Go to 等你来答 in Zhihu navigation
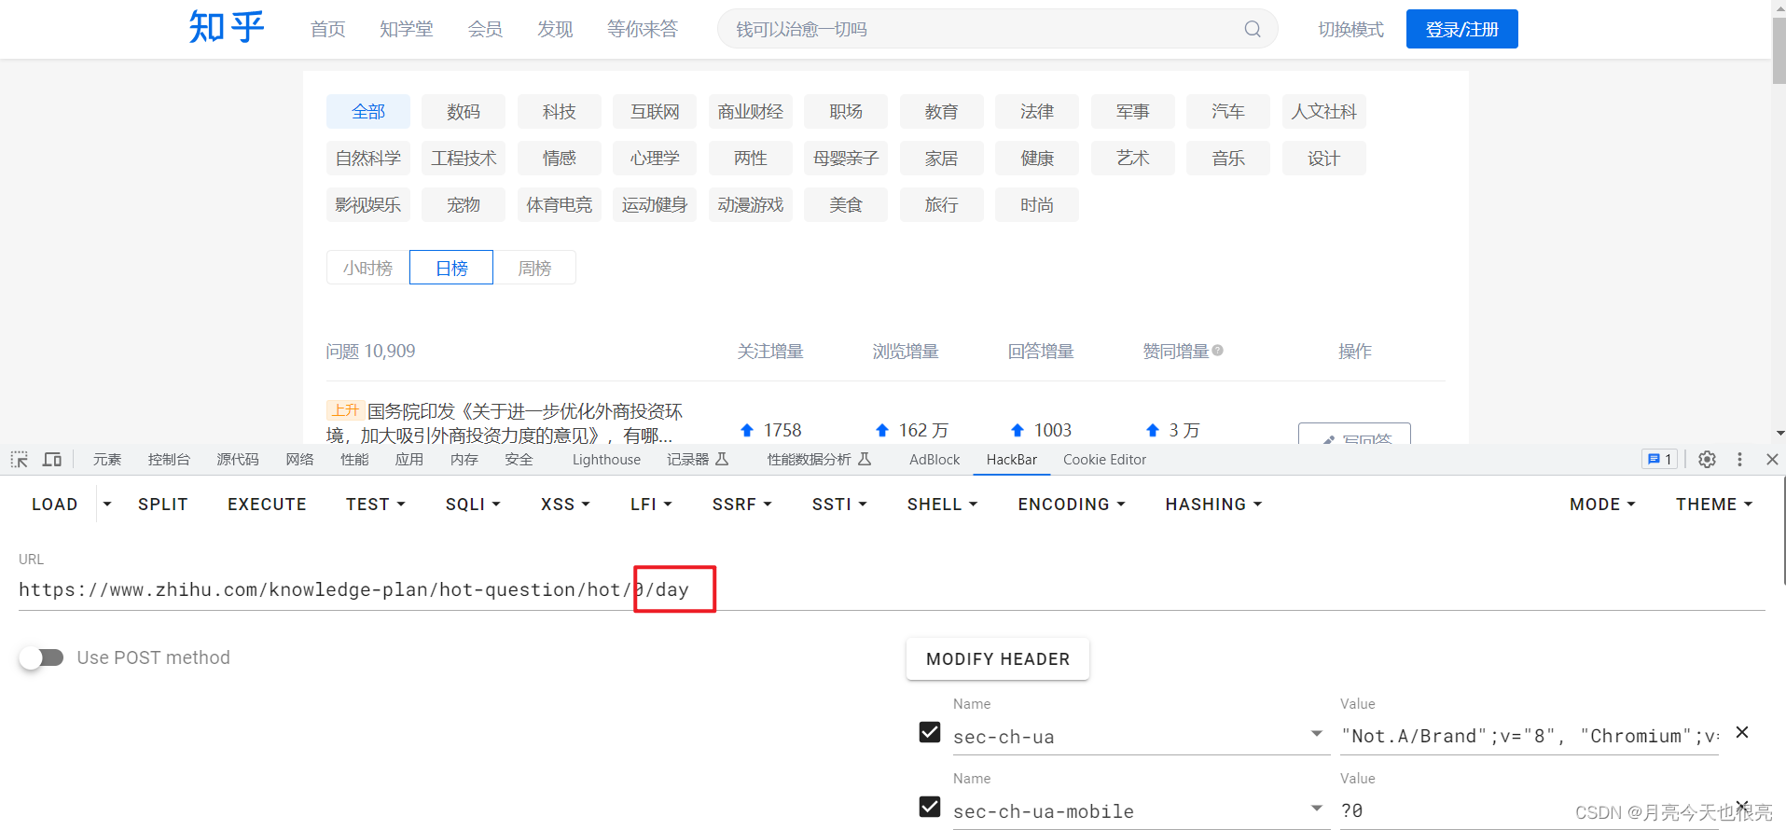This screenshot has width=1786, height=830. 642,29
